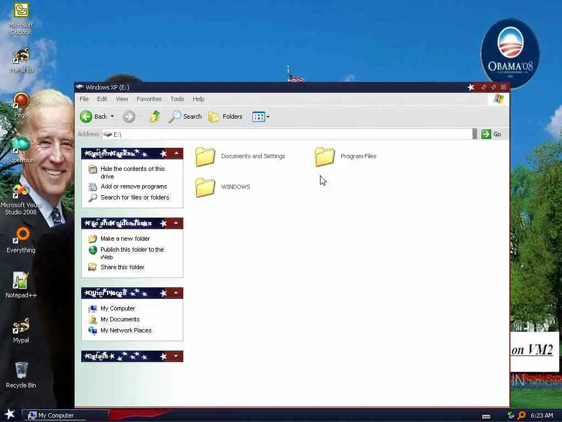Open the address bar dropdown

click(x=475, y=134)
